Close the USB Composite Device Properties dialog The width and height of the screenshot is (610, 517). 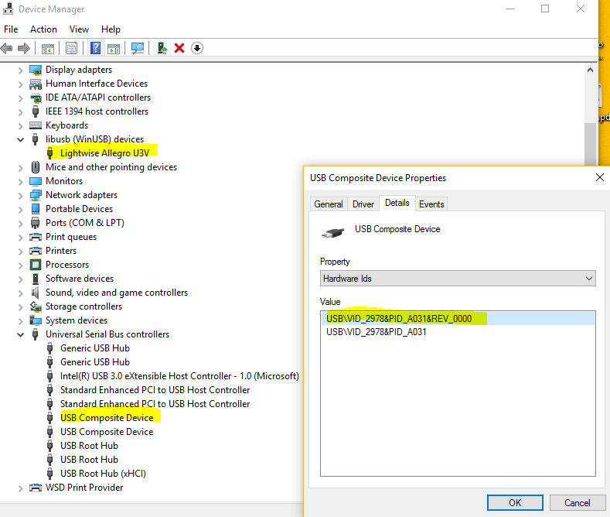(599, 177)
